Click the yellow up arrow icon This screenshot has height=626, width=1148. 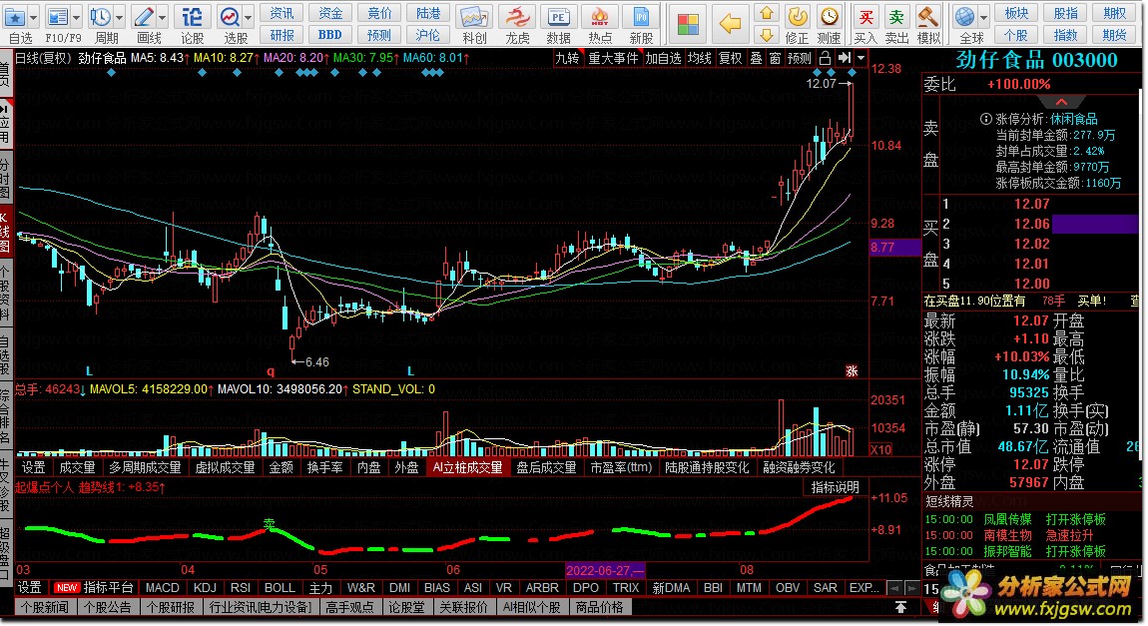click(x=767, y=12)
